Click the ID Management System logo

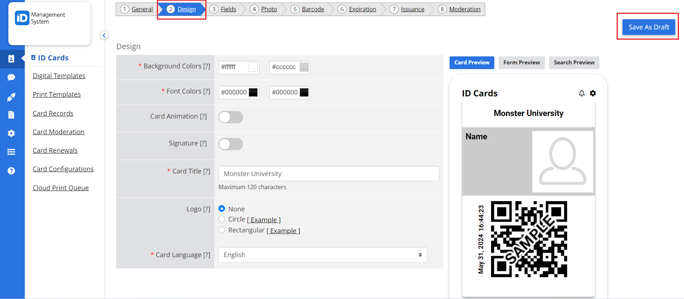pyautogui.click(x=40, y=18)
